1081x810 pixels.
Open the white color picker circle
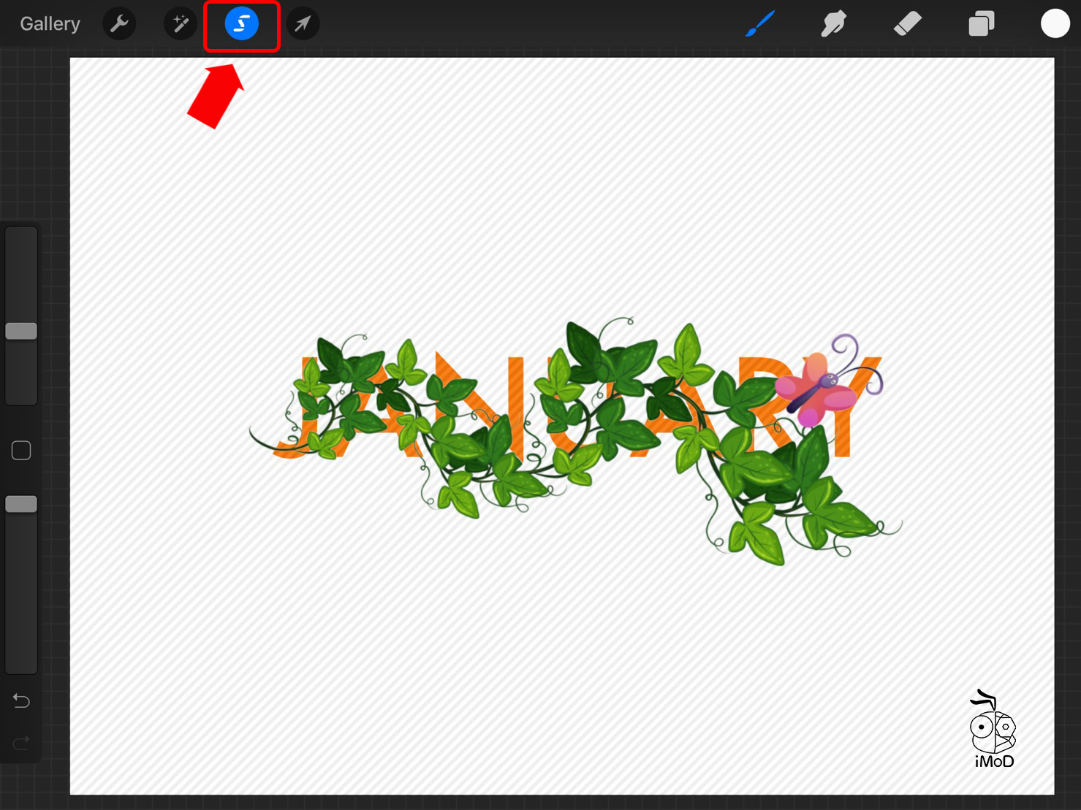(1055, 23)
